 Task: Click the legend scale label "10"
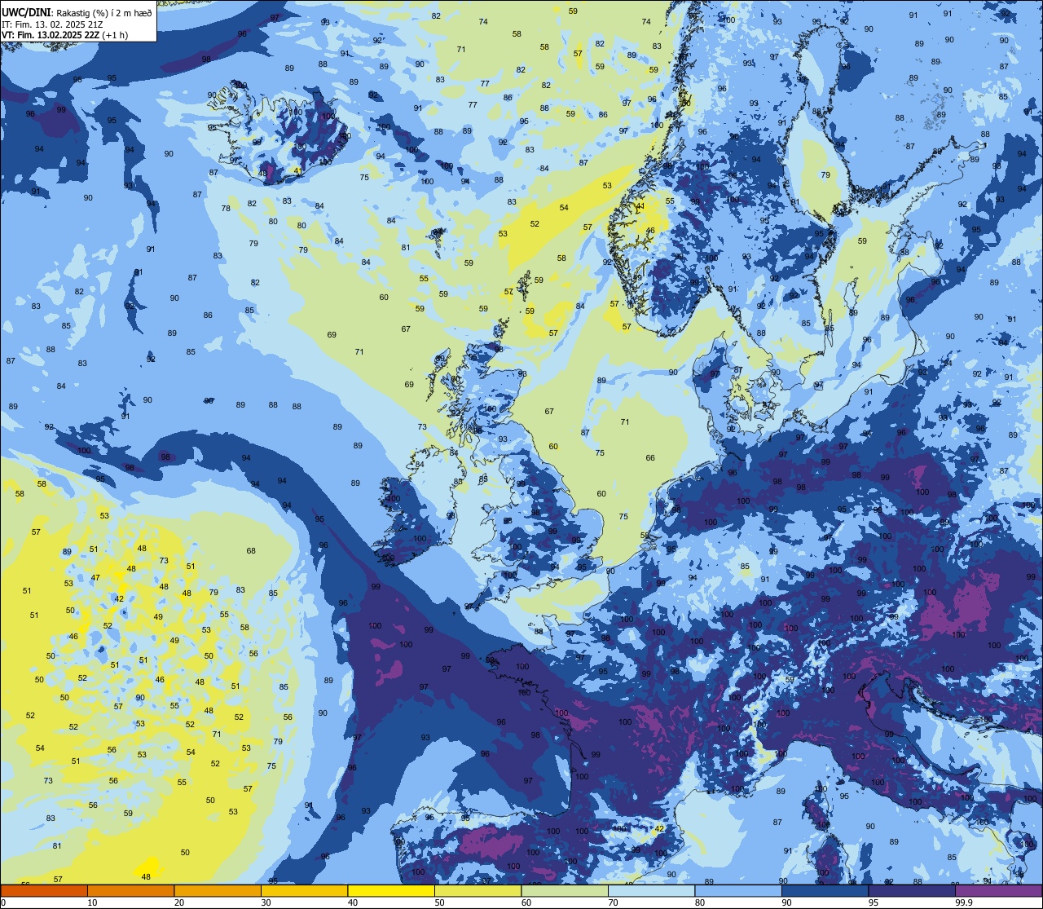[92, 902]
